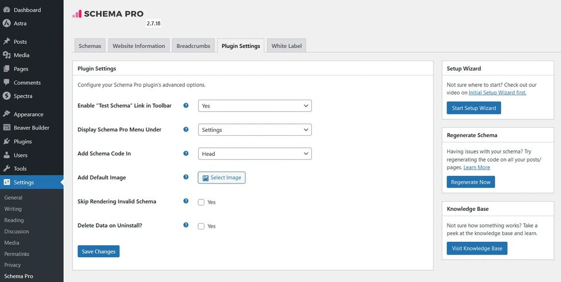This screenshot has width=561, height=282.
Task: Open the Display Schema Pro Menu Under dropdown
Action: pyautogui.click(x=254, y=130)
